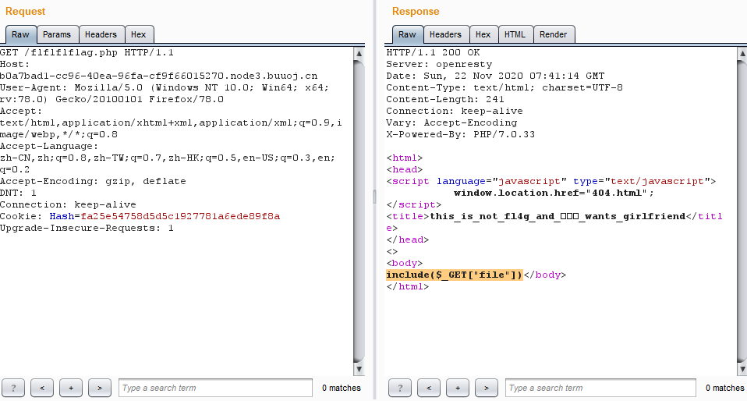Focus the Request search term field
The height and width of the screenshot is (401, 747).
215,388
